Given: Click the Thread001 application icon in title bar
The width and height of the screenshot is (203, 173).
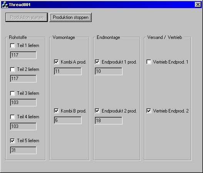Looking at the screenshot, I should [5, 5].
